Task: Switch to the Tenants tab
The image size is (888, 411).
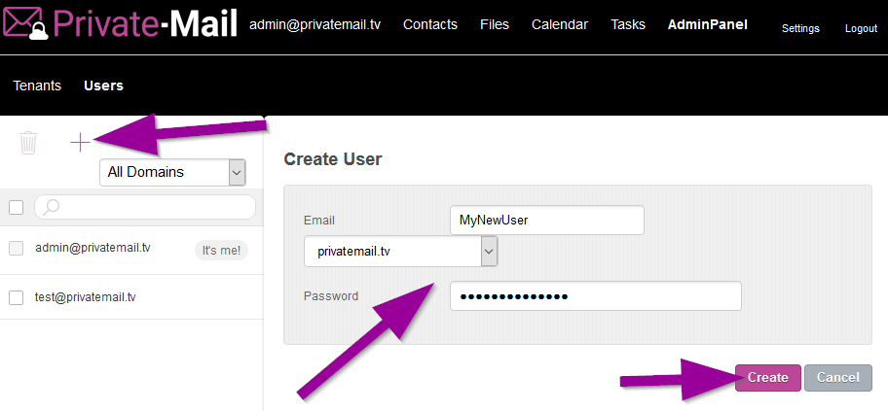Action: (37, 86)
